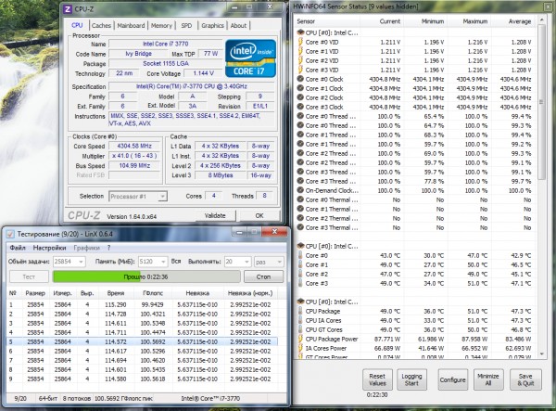Image resolution: width=556 pixels, height=411 pixels.
Task: Select LinX result row 9 with 100.5618
Action: (x=142, y=379)
